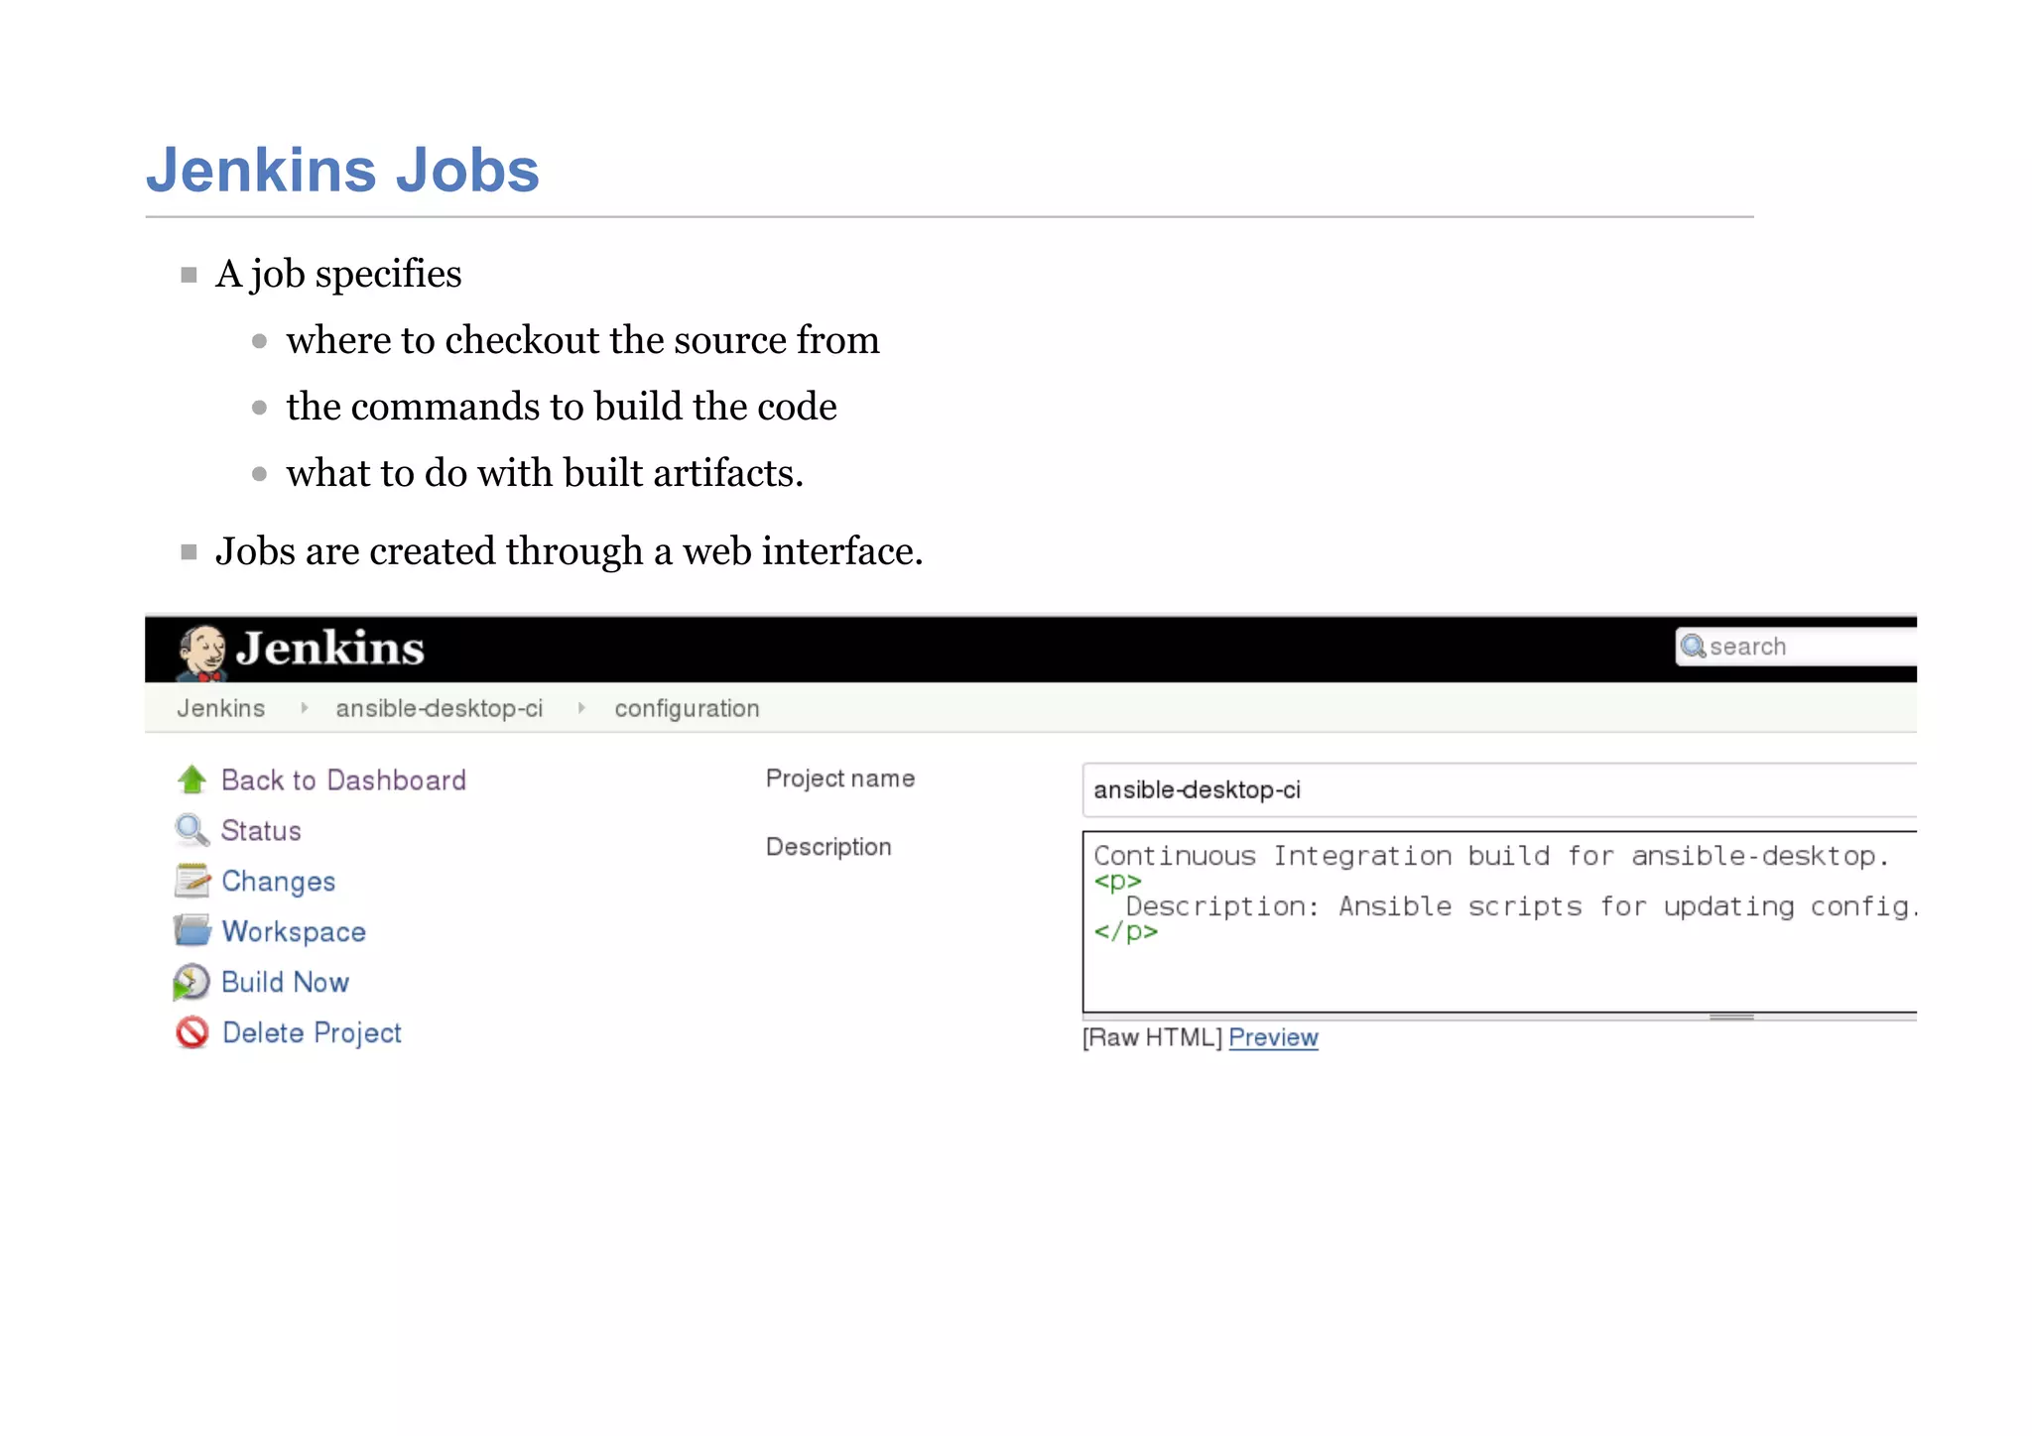Click the Description field label
Viewport: 2032px width, 1436px height.
pos(828,847)
